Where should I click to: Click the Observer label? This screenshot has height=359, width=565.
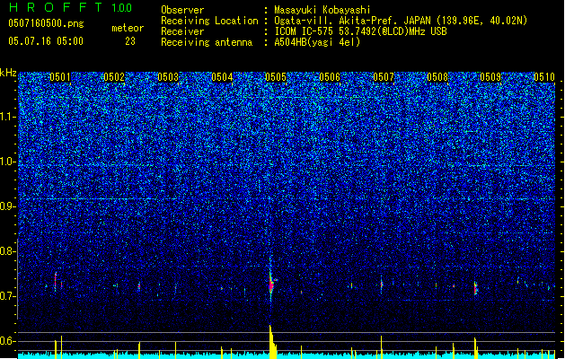(x=182, y=10)
